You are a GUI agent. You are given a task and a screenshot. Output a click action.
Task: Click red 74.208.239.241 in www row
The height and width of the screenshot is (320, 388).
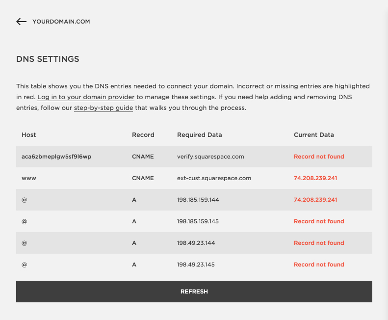(315, 178)
